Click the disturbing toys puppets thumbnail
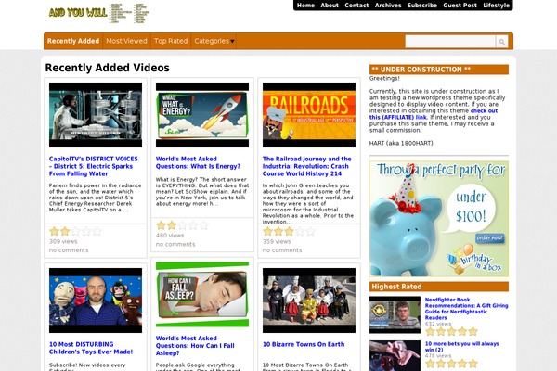557x371 pixels. click(96, 301)
